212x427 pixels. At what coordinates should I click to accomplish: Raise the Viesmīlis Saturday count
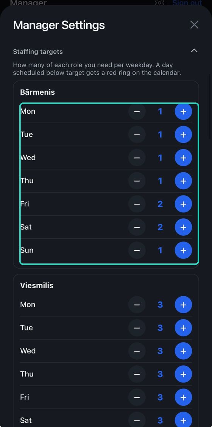coord(183,420)
